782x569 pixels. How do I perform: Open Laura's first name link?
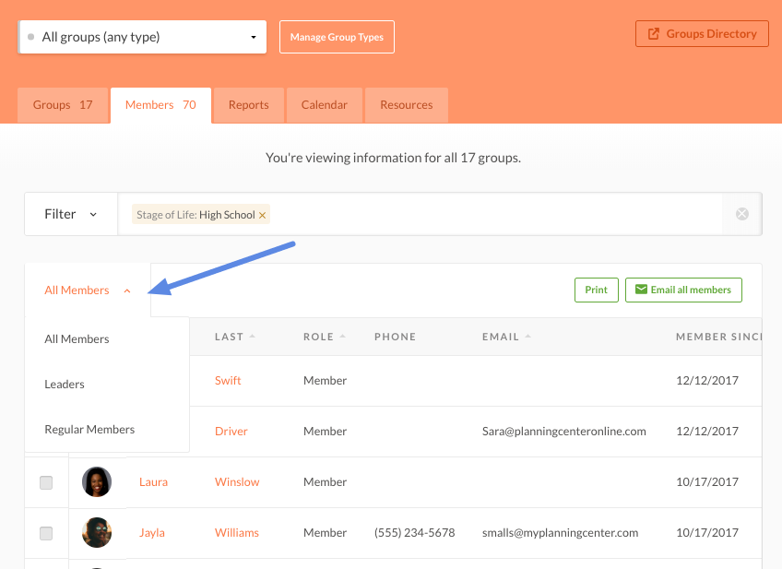click(x=154, y=482)
